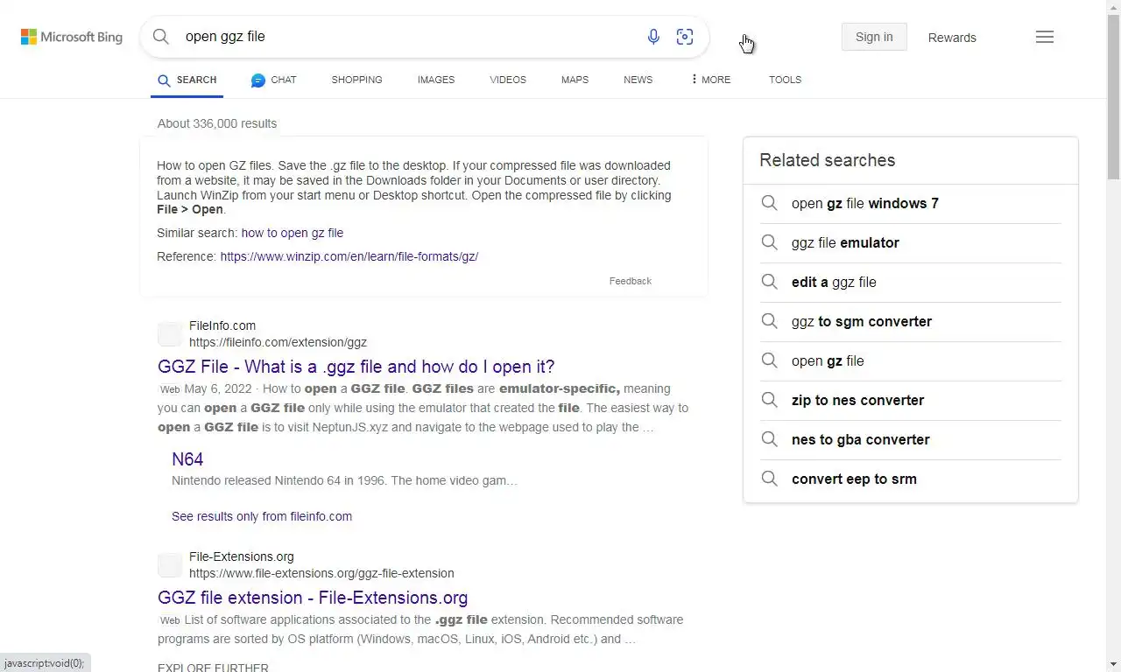Focus the 'open ggz file' search field

[x=407, y=37]
